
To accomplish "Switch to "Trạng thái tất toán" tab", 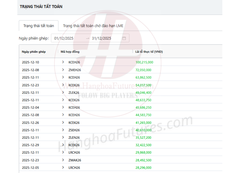I will coord(38,26).
